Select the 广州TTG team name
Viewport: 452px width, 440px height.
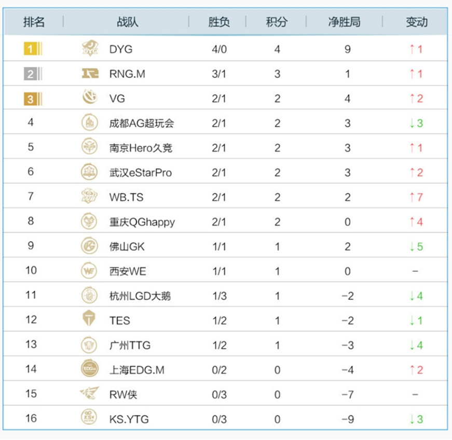point(130,345)
